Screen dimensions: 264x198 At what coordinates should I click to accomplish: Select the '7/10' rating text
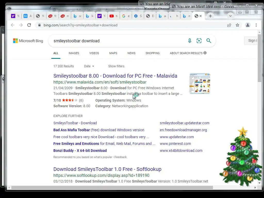click(x=57, y=100)
